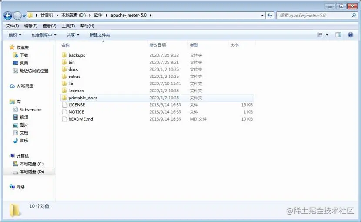The height and width of the screenshot is (222, 361).
Task: Click the 2020/7/25 9:32 date of backups
Action: [164, 55]
